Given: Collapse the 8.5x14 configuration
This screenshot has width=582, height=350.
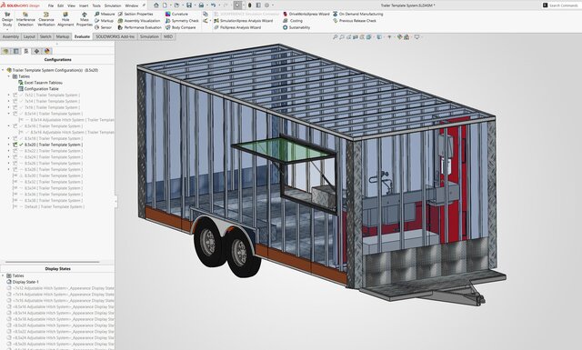Looking at the screenshot, I should click(9, 114).
